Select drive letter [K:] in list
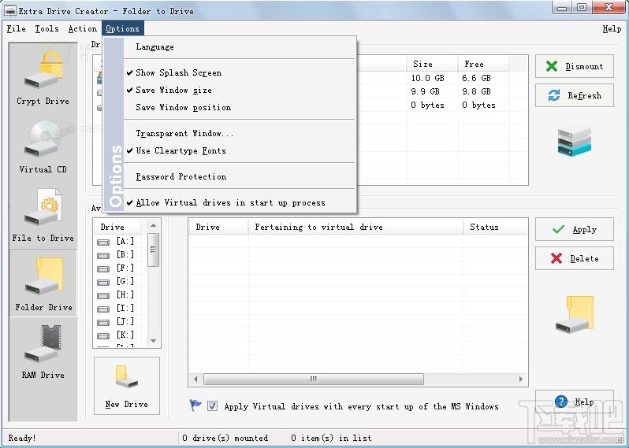Viewport: 629px width, 448px height. point(125,335)
